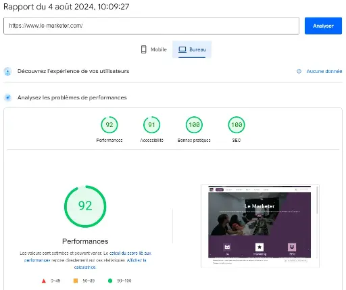Click the Rapport du 4 août 2024 heading
This screenshot has width=346, height=290.
coord(66,7)
